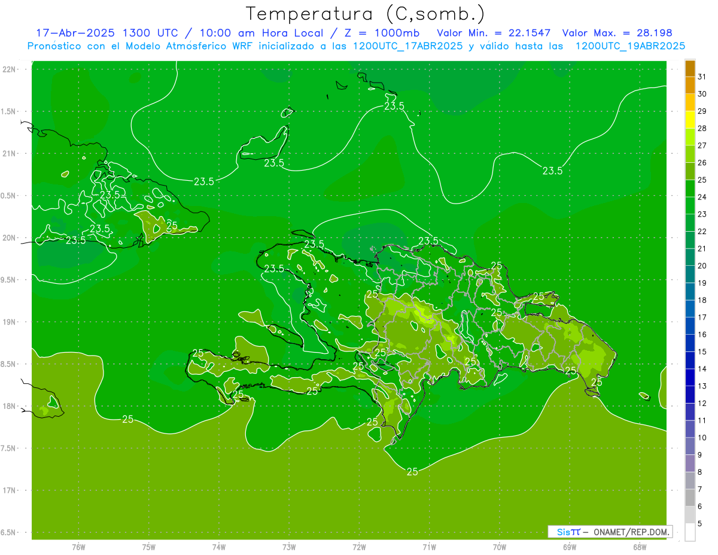
Task: Click the '21N' latitude axis label
Action: [x=8, y=153]
